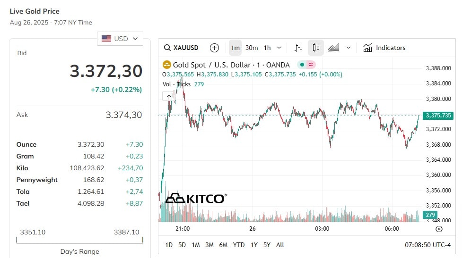The image size is (462, 258).
Task: Toggle the green market status dot
Action: [302, 65]
